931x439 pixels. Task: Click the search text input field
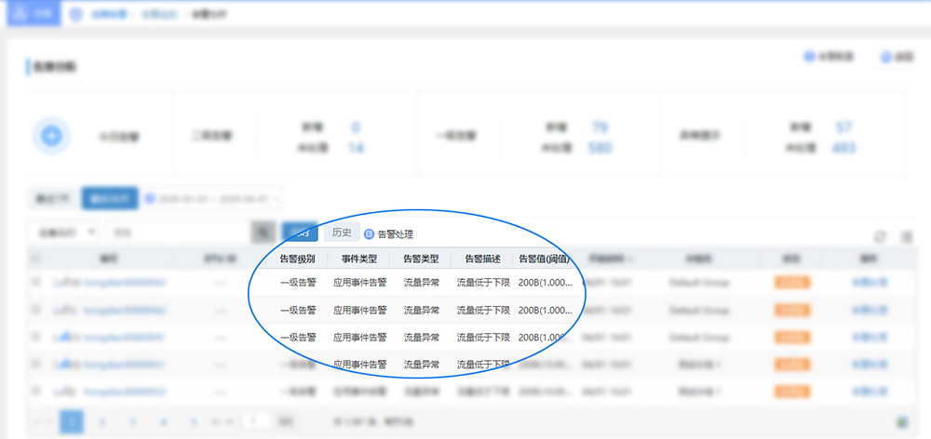(177, 232)
